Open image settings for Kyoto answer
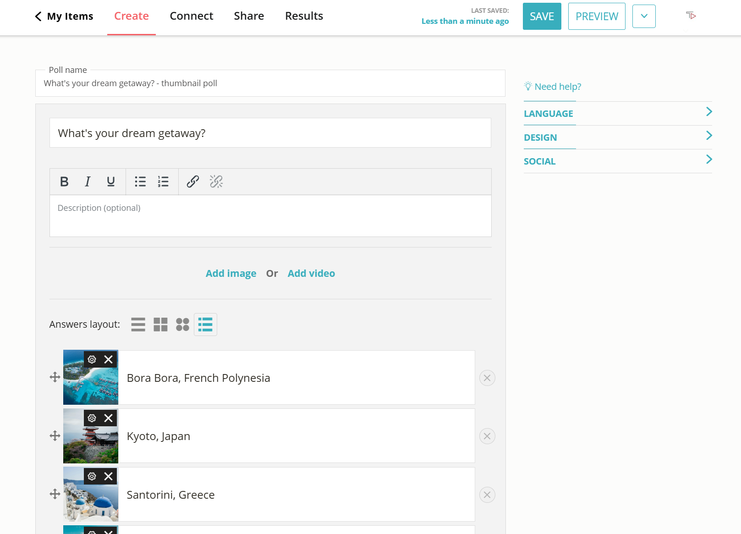The width and height of the screenshot is (741, 534). (x=92, y=418)
